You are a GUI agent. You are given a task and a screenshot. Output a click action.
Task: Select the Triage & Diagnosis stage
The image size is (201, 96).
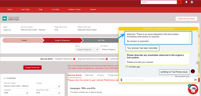click(x=62, y=40)
